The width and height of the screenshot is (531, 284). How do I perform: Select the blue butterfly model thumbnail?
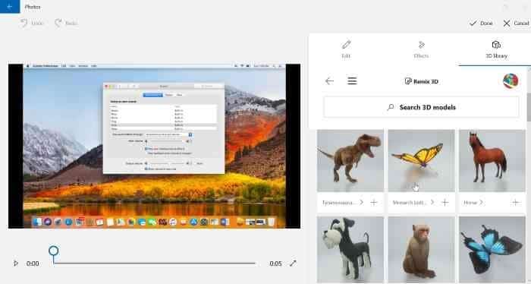[492, 249]
